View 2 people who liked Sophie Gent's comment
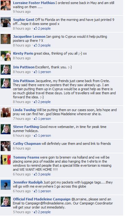129x216 pixels. (44, 28)
